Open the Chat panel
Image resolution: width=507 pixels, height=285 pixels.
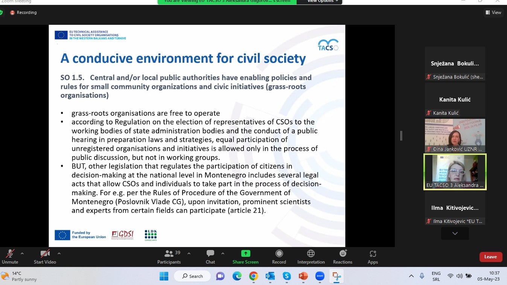(x=210, y=257)
